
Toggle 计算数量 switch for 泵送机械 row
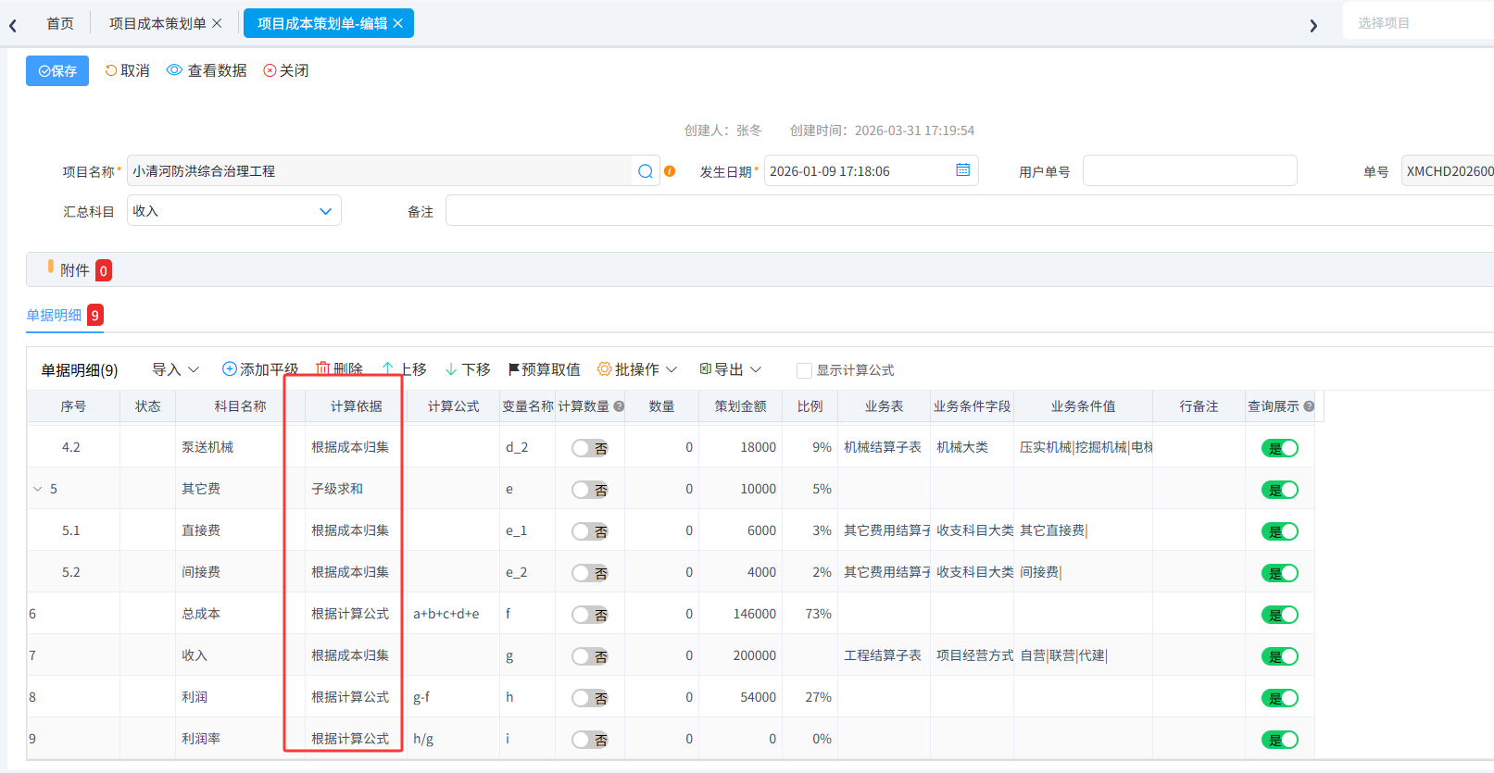[589, 448]
